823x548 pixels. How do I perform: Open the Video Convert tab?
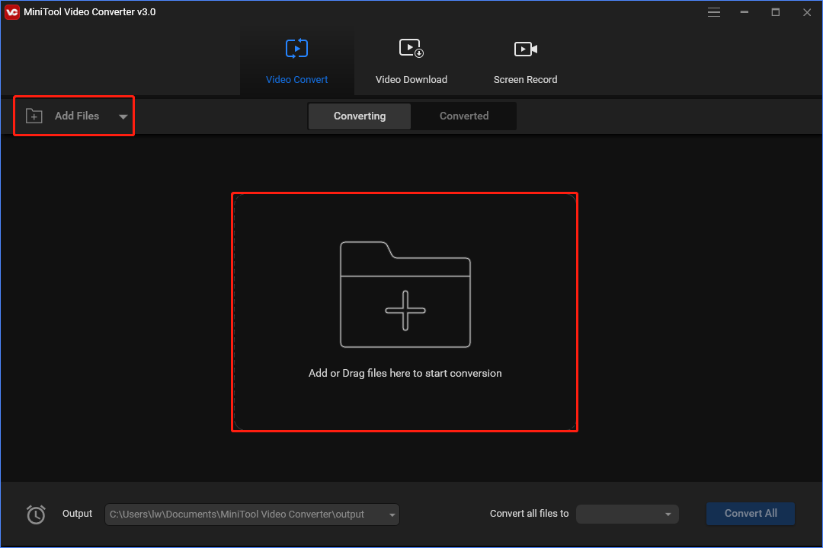(297, 62)
